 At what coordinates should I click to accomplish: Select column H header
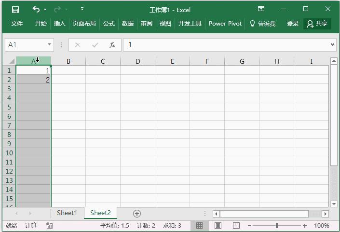click(276, 61)
